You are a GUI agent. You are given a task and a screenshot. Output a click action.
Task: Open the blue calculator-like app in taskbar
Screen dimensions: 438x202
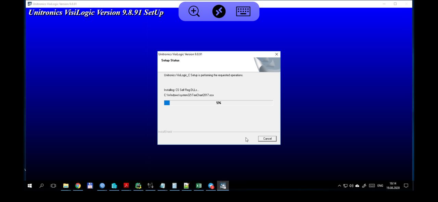[x=175, y=186]
